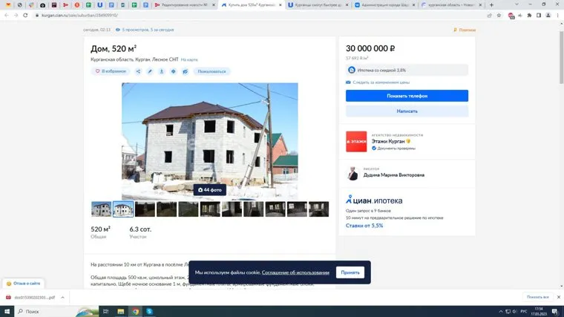Click the 'Написать' message button
Image resolution: width=564 pixels, height=317 pixels.
(x=407, y=111)
